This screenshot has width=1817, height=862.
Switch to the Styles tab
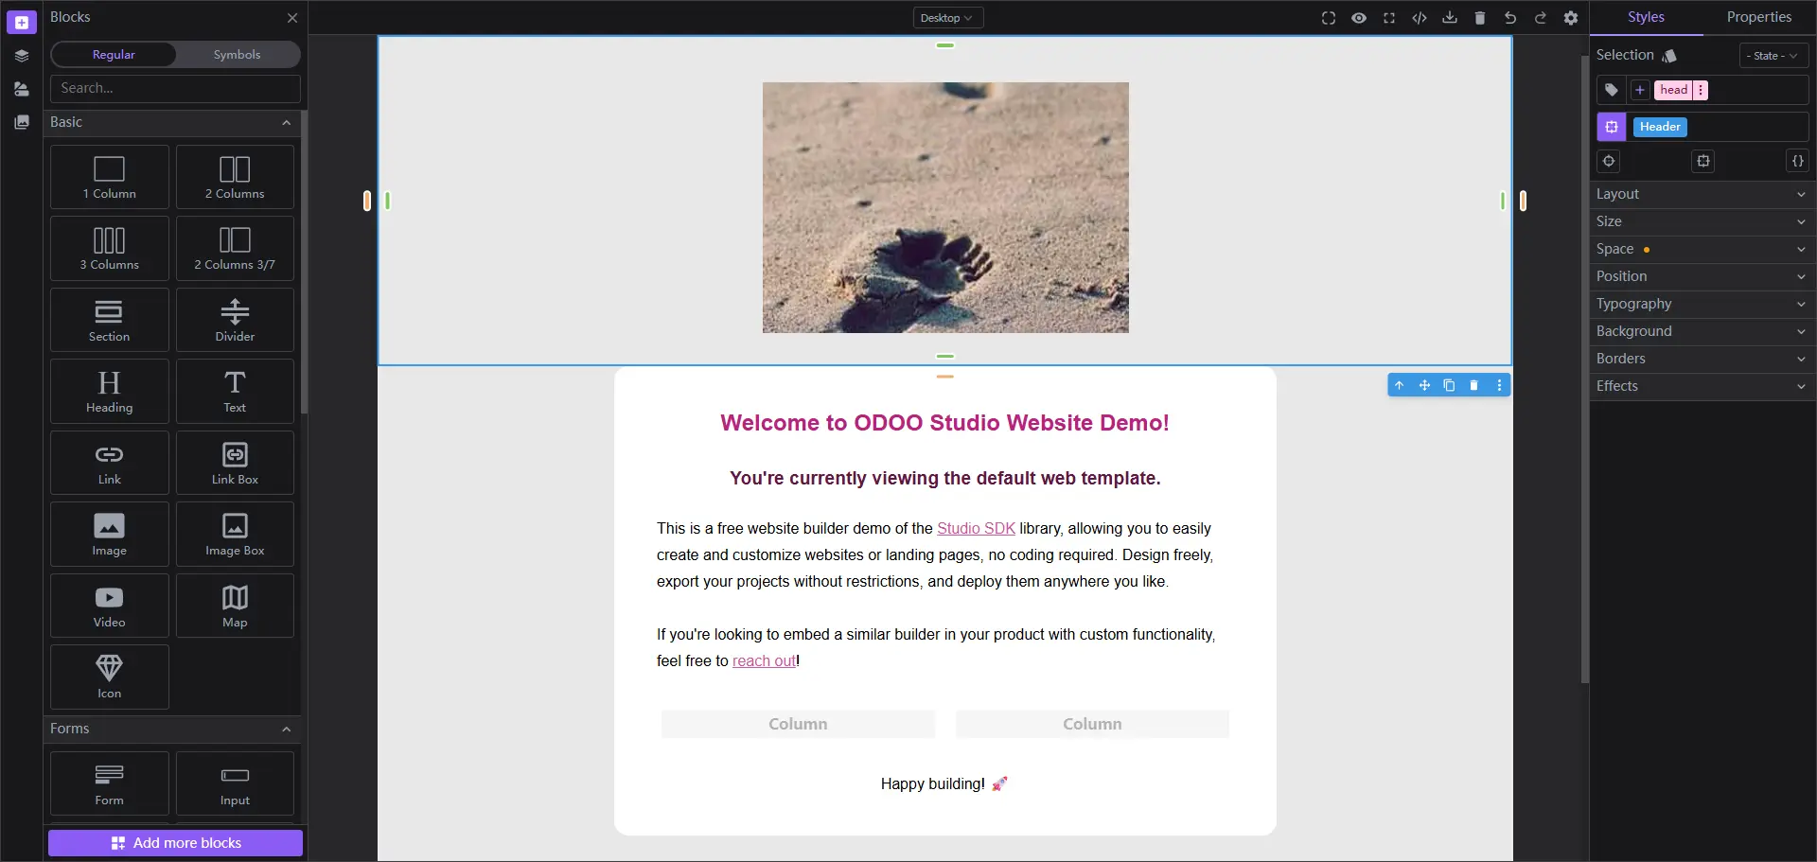1646,17
